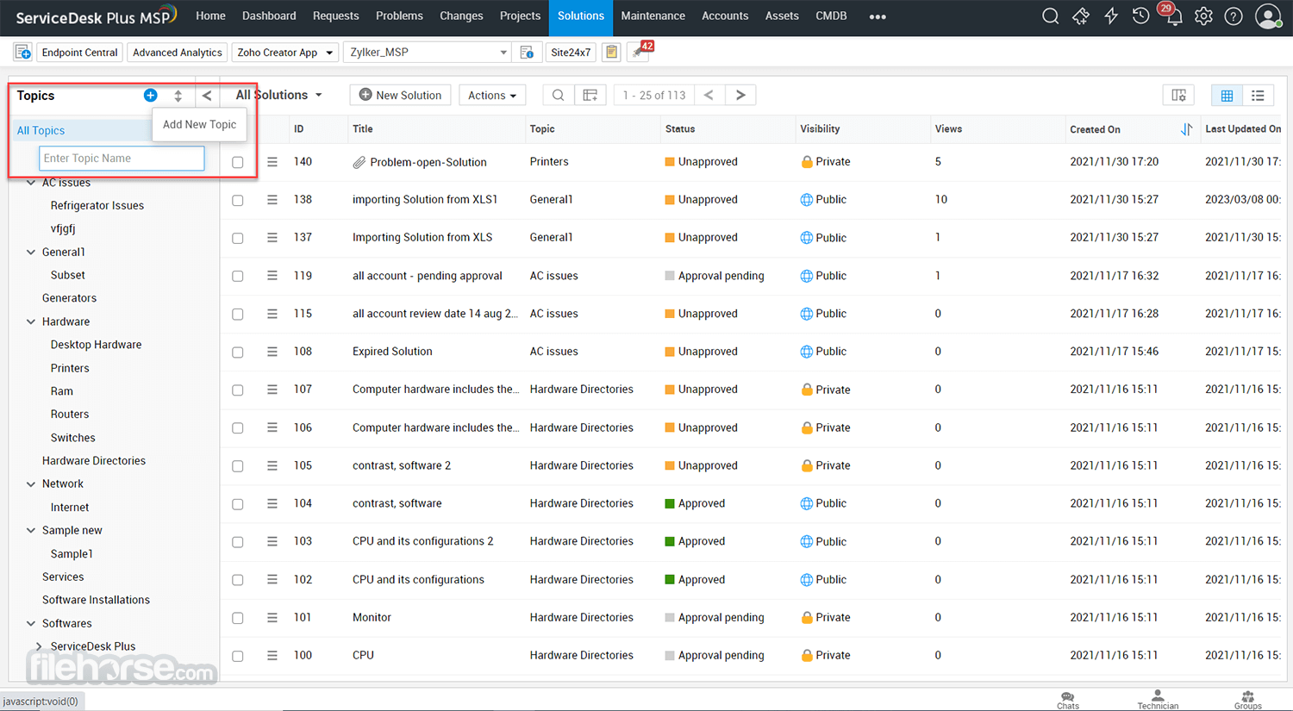1293x711 pixels.
Task: Check the box for solution 102
Action: tap(238, 580)
